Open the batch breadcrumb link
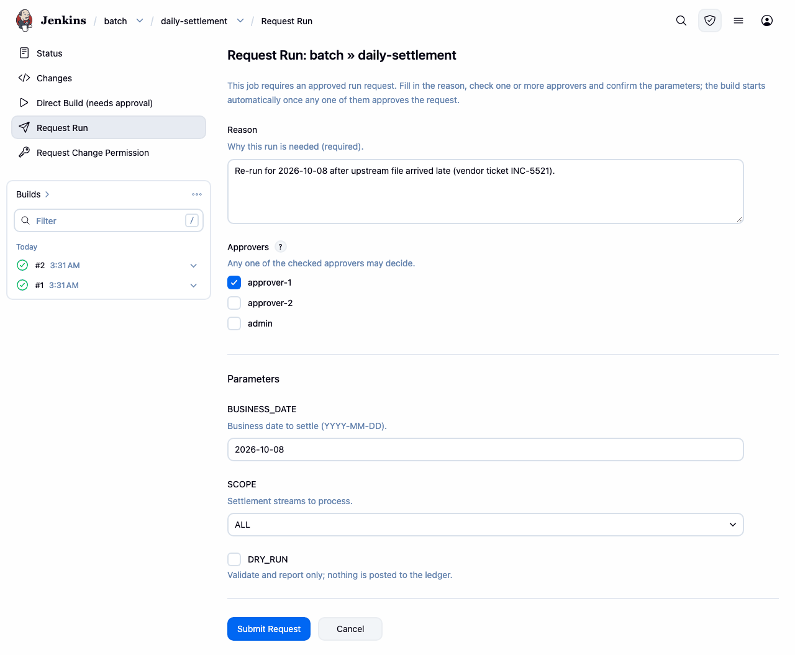The width and height of the screenshot is (795, 655). coord(116,21)
